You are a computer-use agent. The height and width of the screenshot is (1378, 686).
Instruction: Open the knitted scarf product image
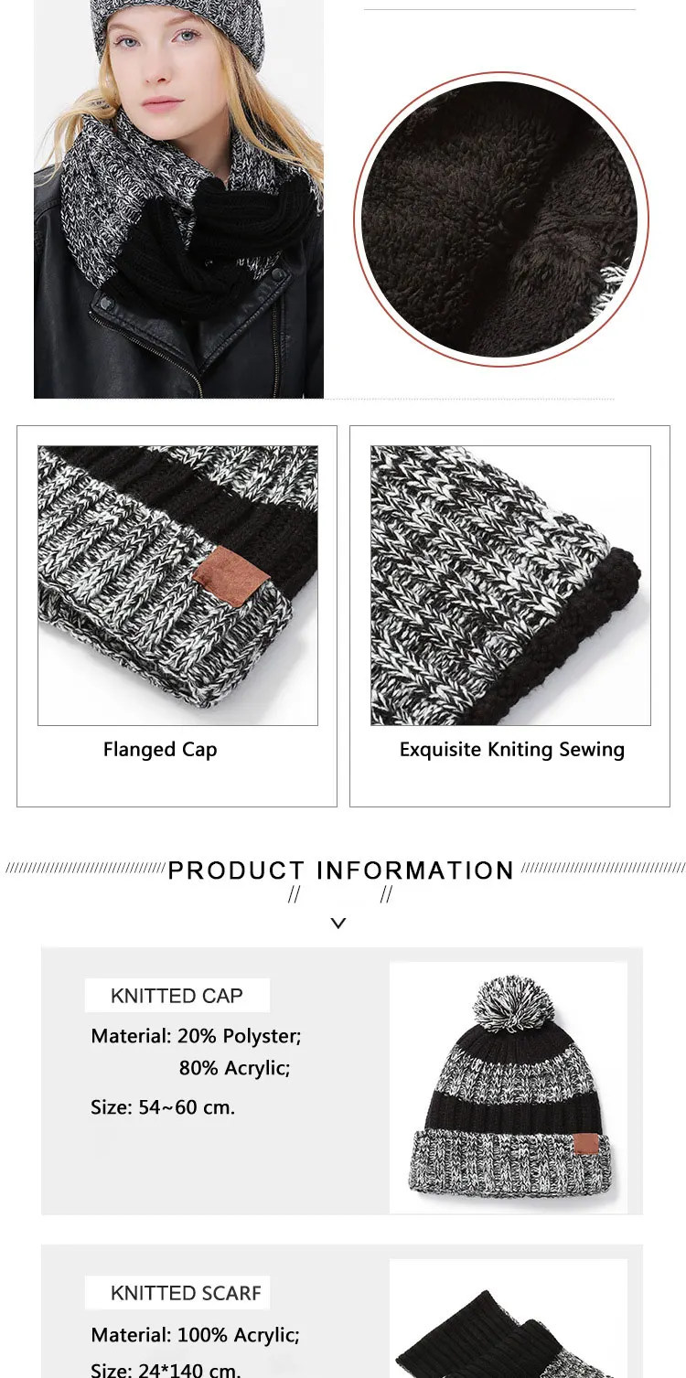coord(509,1319)
